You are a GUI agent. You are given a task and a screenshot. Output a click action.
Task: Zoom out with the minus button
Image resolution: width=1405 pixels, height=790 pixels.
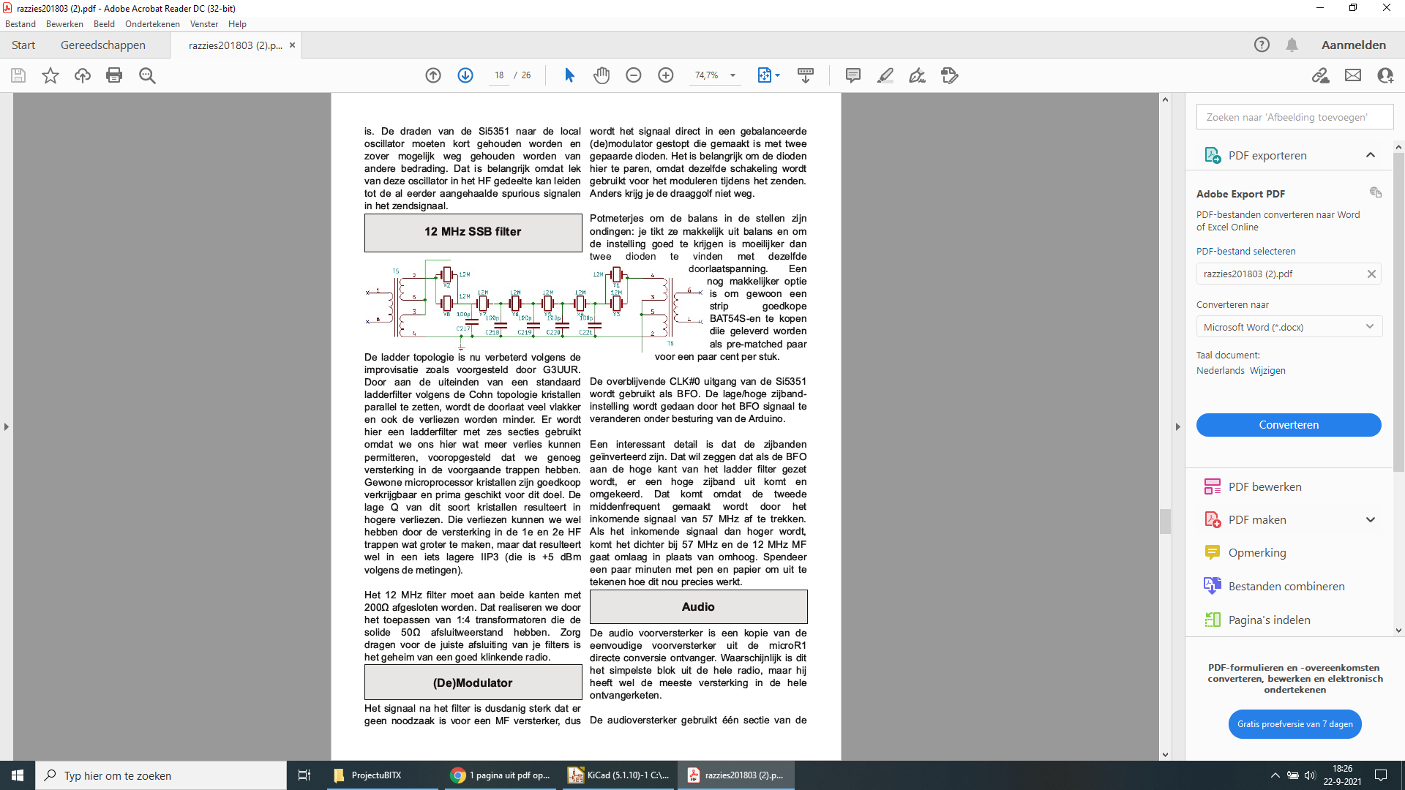(634, 75)
